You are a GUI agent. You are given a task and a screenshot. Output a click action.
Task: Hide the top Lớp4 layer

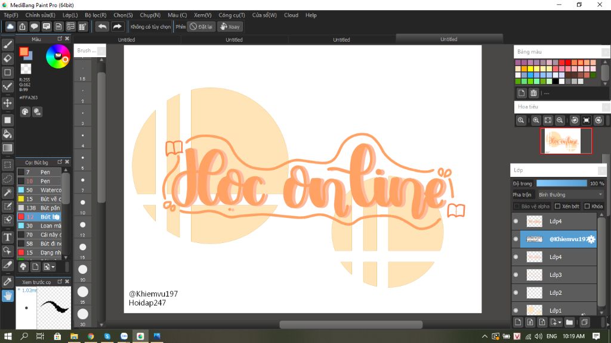516,222
